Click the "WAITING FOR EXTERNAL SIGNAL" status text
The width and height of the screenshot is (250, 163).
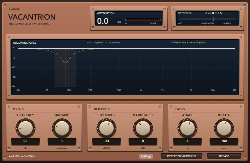tap(189, 43)
